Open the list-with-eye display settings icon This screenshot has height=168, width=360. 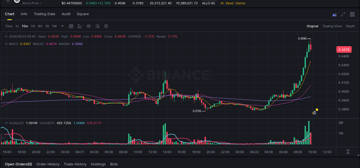click(97, 26)
